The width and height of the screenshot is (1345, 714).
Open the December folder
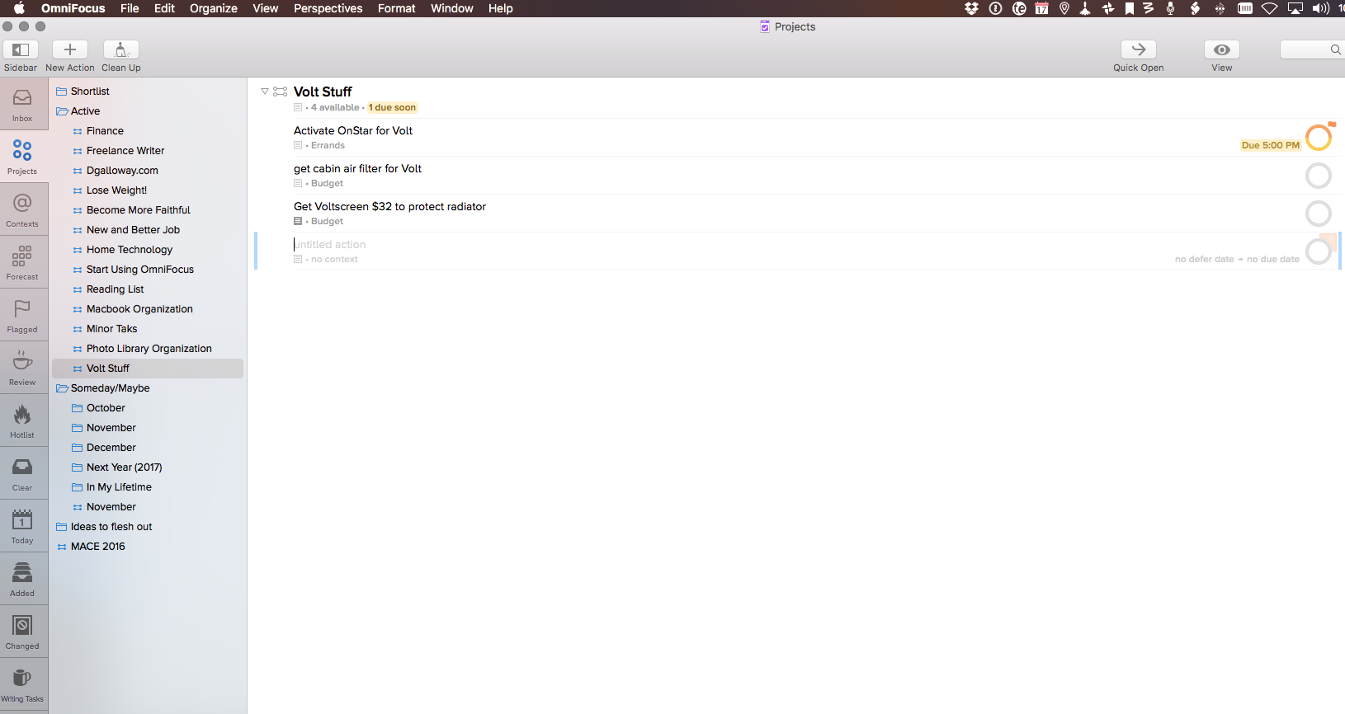click(111, 448)
